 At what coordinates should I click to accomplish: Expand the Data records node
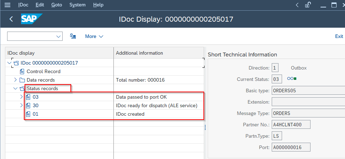tap(15, 80)
